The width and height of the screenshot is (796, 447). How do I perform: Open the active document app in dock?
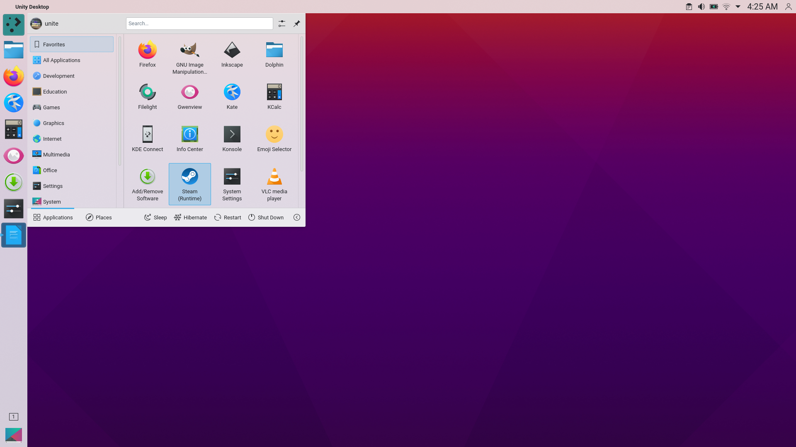point(14,235)
